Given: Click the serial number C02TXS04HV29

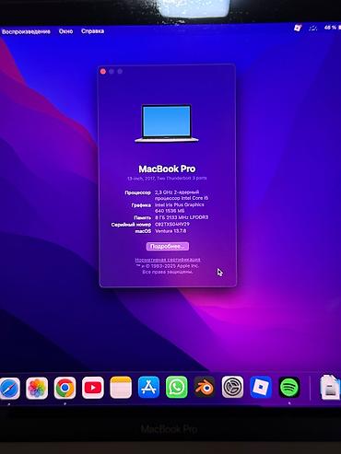Looking at the screenshot, I should 172,224.
